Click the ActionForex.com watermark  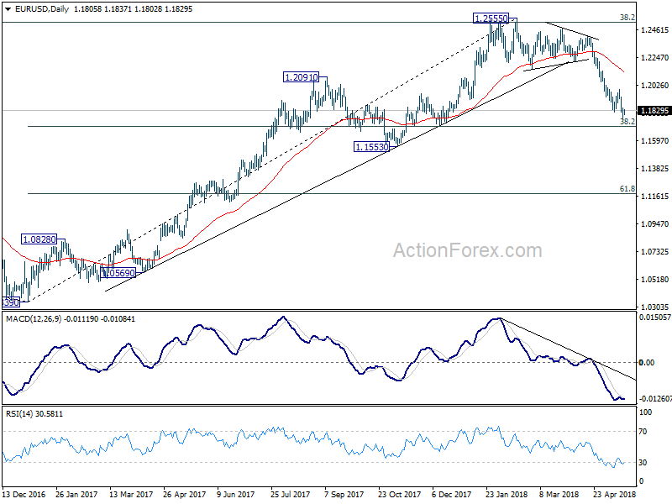[x=468, y=250]
